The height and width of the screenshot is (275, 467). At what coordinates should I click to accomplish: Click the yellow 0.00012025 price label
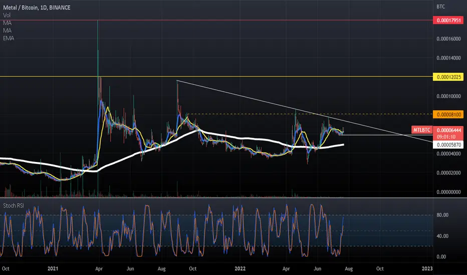[x=448, y=77]
